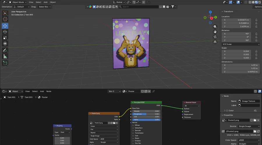Reload //Poster2.png image with refresh icon
The width and height of the screenshot is (262, 145).
coord(258,131)
